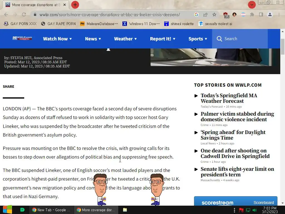Screen dimensions: 285x214
Task: Open the Chrome profile avatar
Action: coord(270,14)
